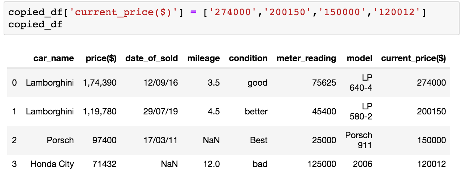This screenshot has width=461, height=177.
Task: Click the Honda City cell
Action: pos(52,164)
